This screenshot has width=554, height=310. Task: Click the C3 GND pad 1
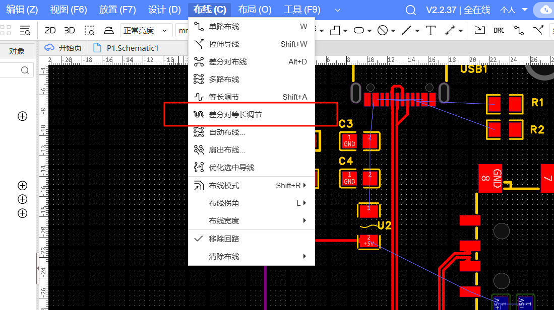[349, 141]
